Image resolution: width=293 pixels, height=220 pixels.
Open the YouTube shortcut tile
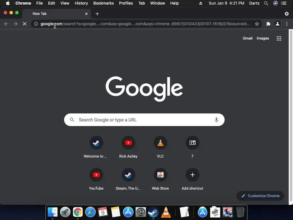(96, 179)
